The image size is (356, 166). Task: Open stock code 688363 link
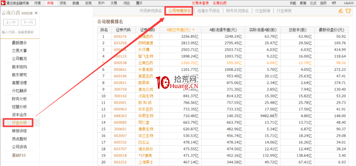(120, 116)
